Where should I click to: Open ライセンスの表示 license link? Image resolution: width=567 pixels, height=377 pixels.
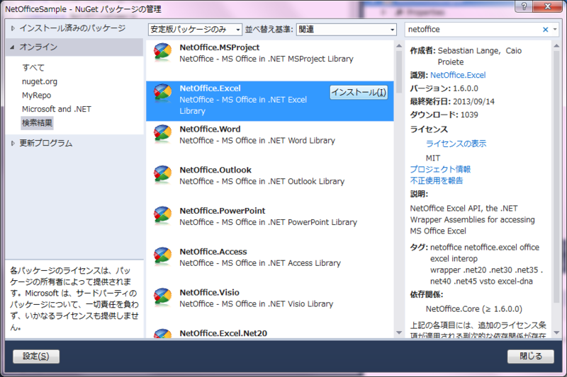coord(456,144)
